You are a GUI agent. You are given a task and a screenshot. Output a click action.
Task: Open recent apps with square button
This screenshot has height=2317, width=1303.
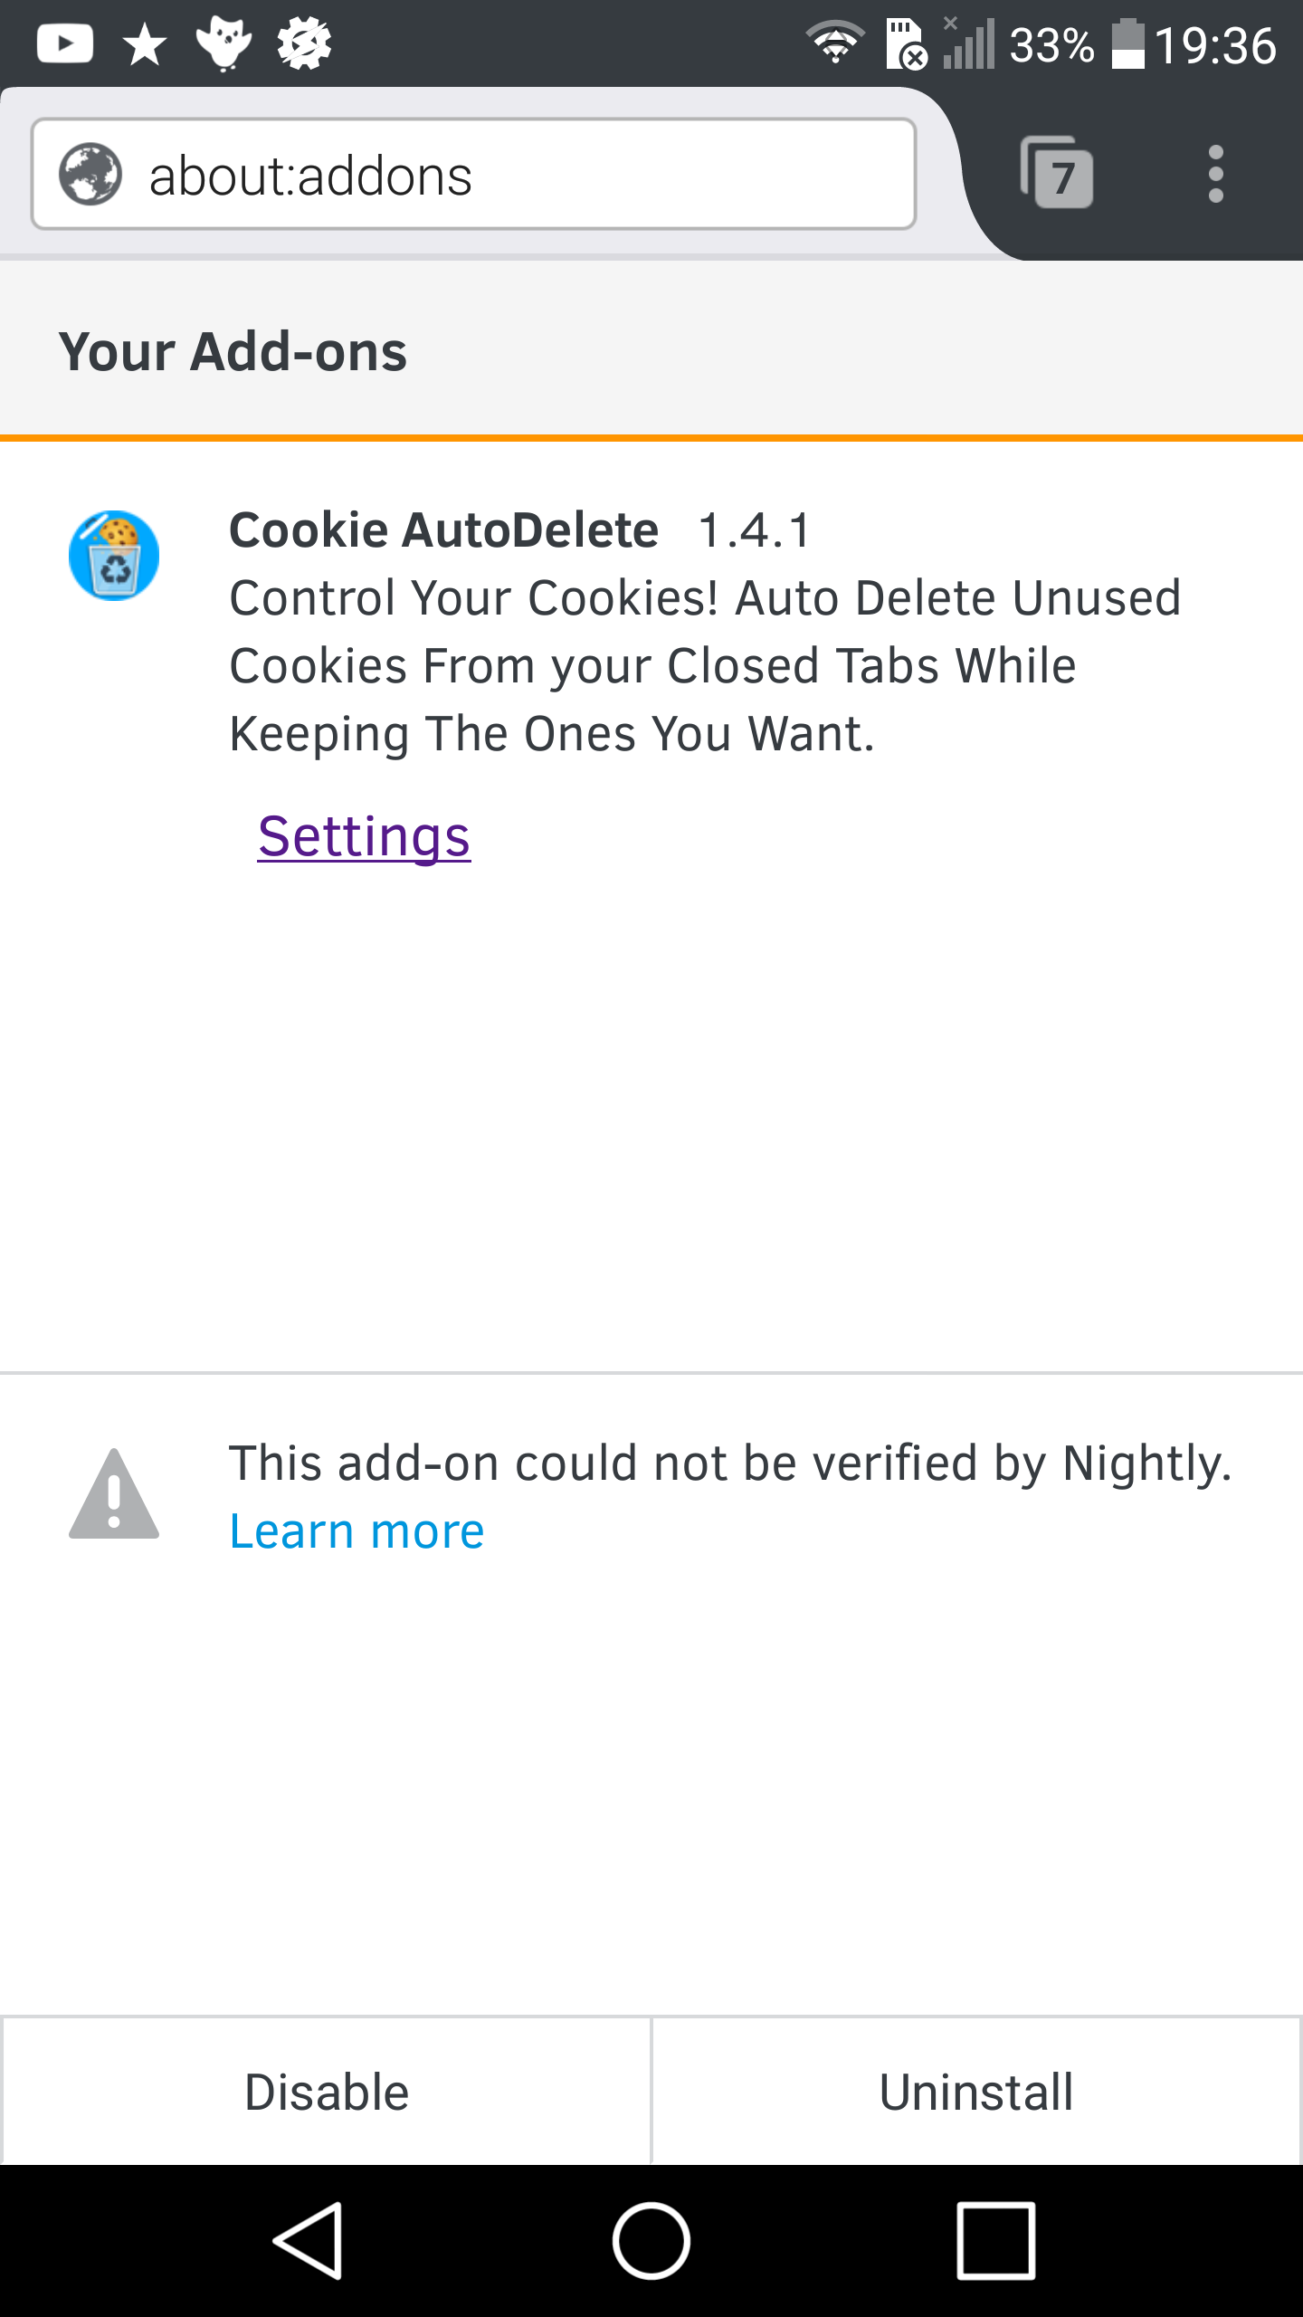(995, 2241)
